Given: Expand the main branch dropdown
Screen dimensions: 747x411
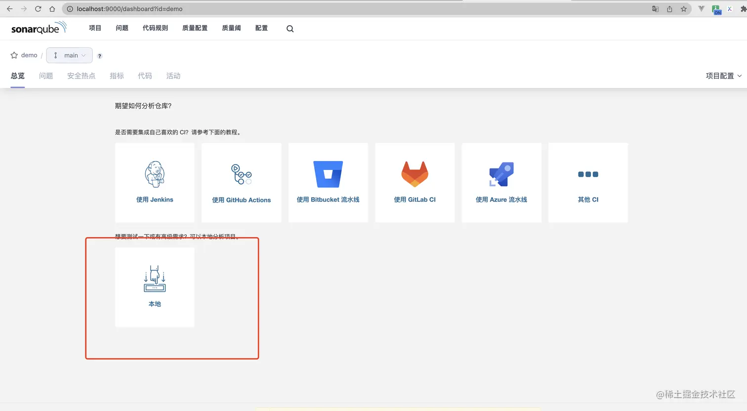Looking at the screenshot, I should coord(69,55).
